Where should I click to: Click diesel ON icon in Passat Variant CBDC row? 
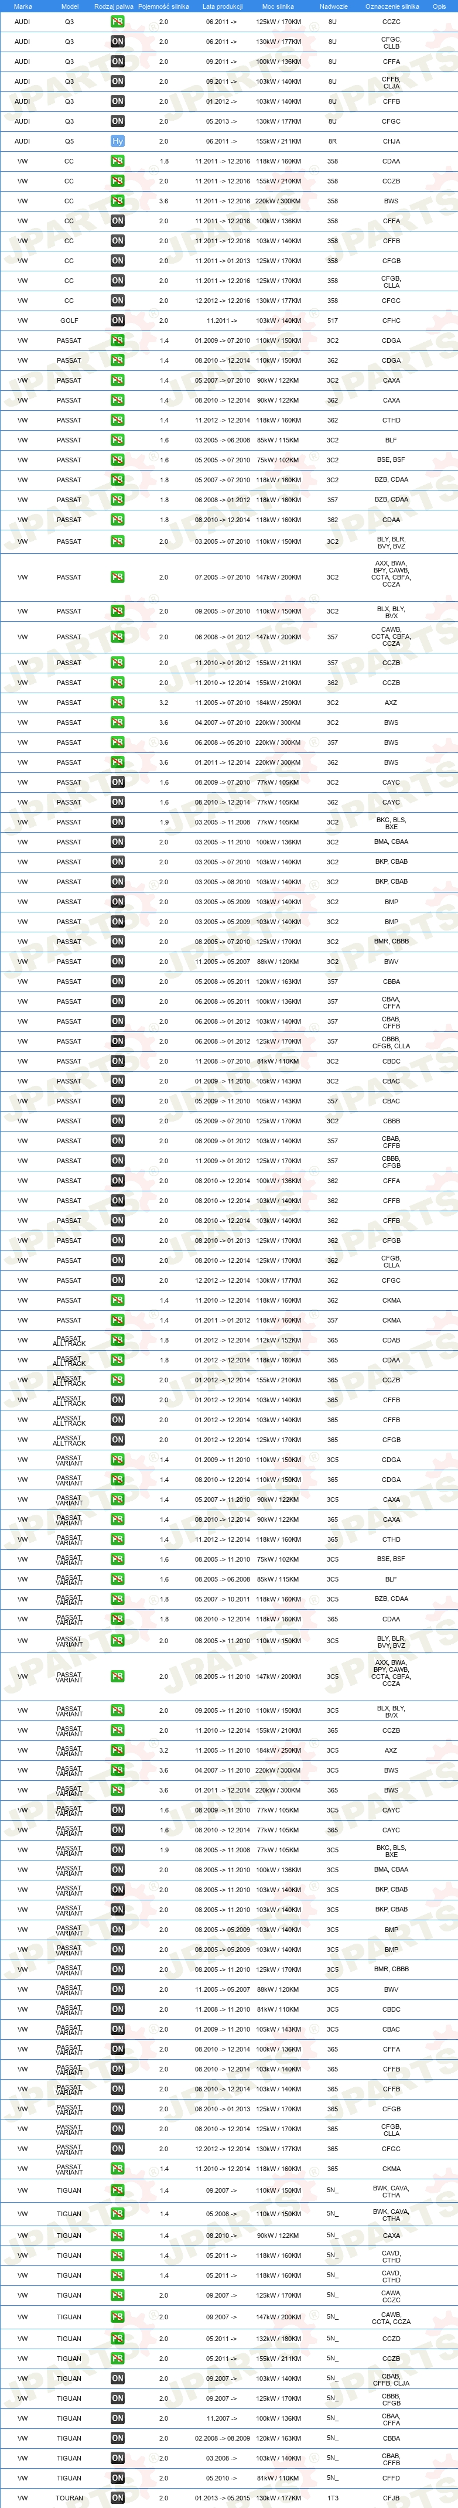118,2009
